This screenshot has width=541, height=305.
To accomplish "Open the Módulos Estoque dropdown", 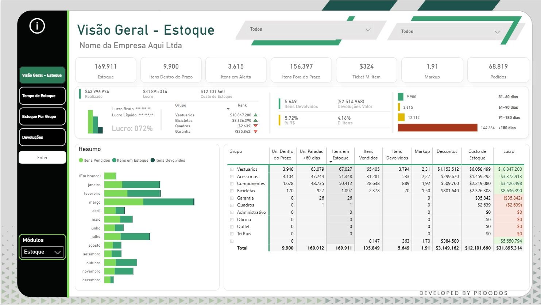I will pyautogui.click(x=42, y=252).
